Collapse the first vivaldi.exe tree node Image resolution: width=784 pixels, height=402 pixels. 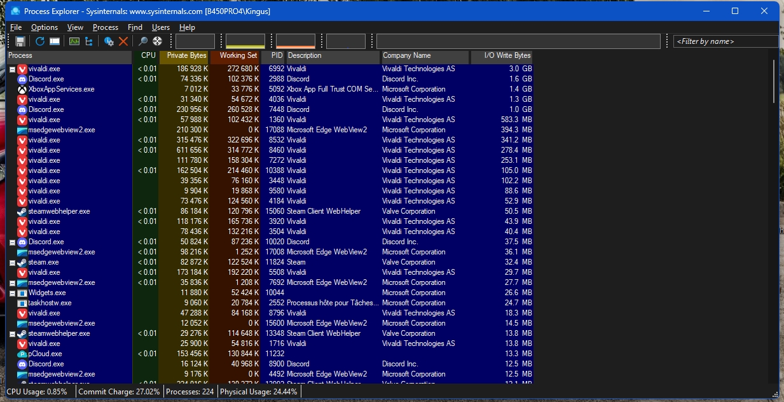pyautogui.click(x=13, y=69)
